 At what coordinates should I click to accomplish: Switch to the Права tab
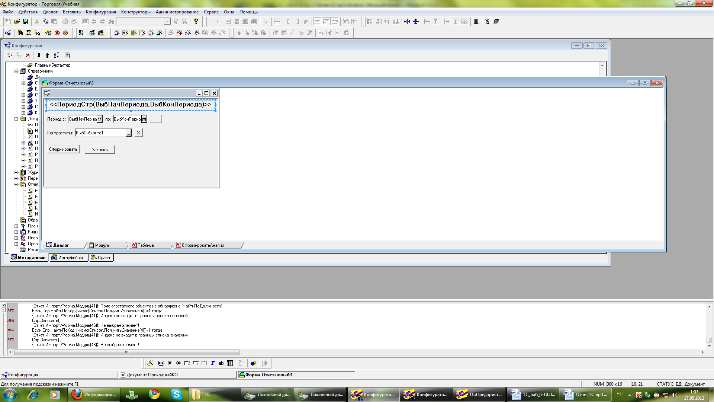tap(101, 258)
